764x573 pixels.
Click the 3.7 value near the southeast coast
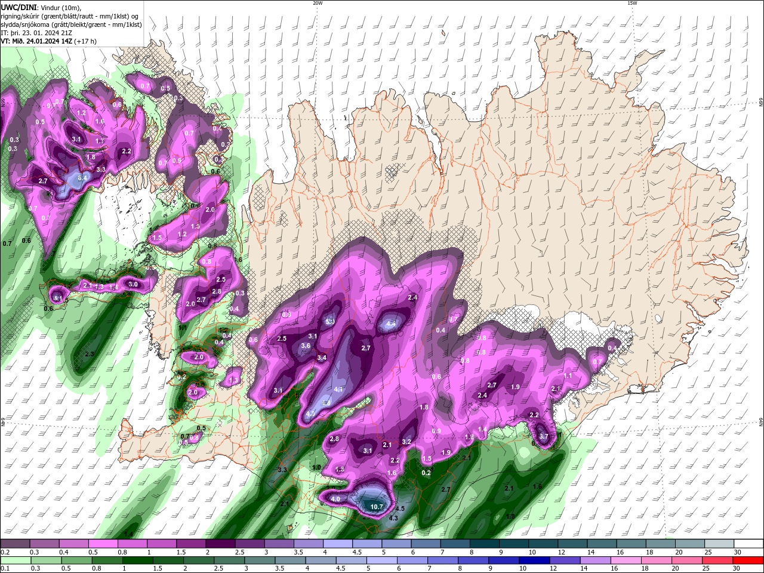(543, 436)
